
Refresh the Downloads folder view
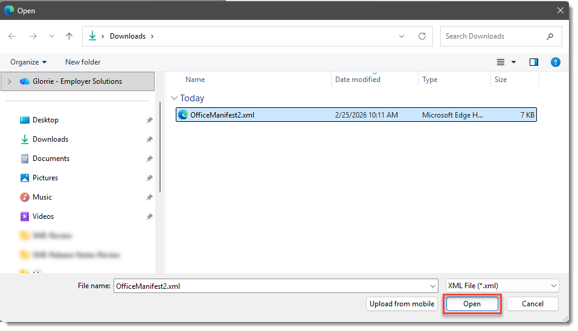(422, 36)
